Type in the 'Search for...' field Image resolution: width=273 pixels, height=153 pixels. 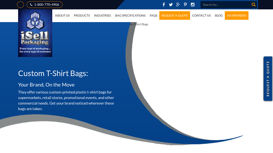coord(225,4)
